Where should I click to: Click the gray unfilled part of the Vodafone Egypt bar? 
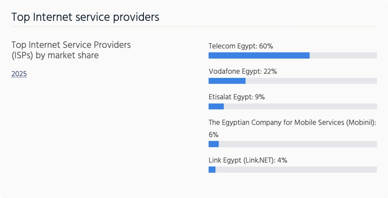(311, 81)
